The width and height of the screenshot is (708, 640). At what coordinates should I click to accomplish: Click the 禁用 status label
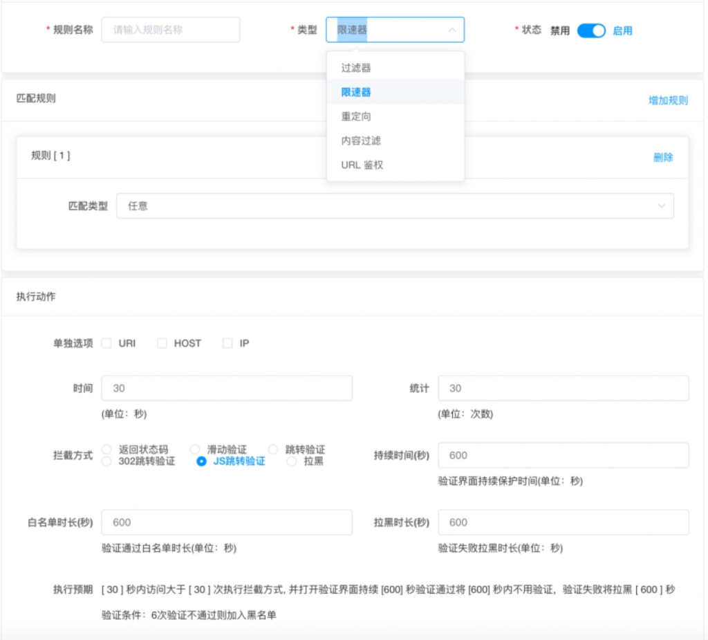point(560,30)
